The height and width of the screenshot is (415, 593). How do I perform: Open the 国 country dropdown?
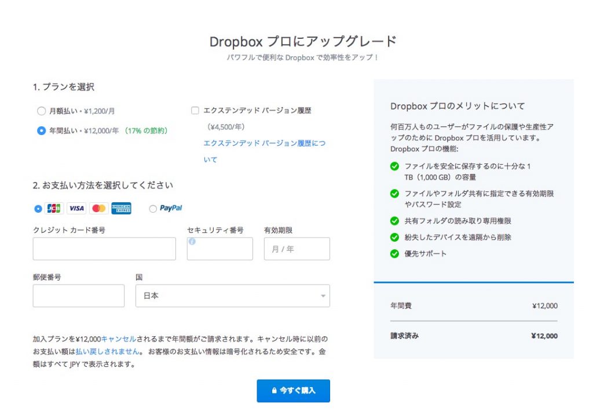click(x=233, y=296)
